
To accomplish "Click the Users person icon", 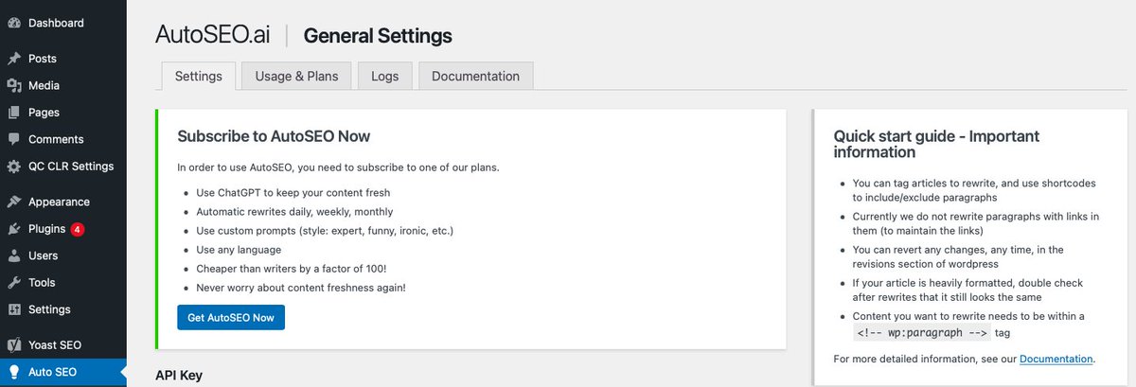I will click(13, 255).
